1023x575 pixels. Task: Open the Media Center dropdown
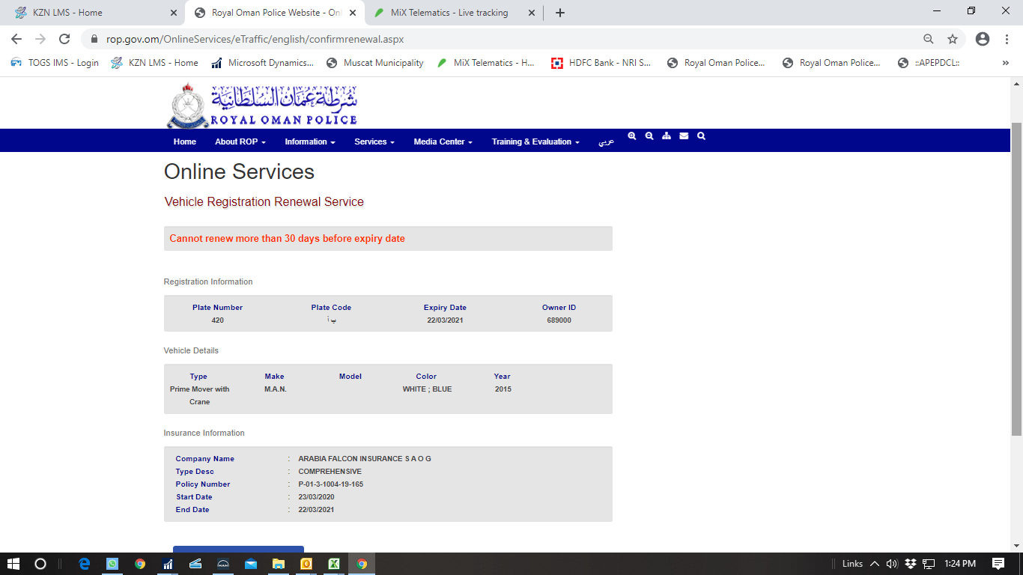point(443,142)
